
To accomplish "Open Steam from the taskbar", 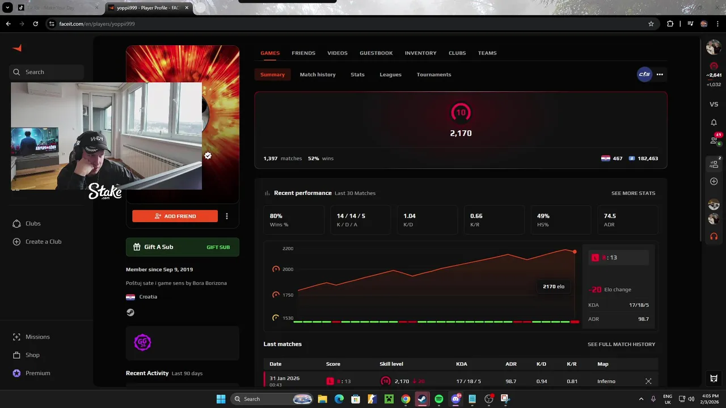I will point(422,399).
